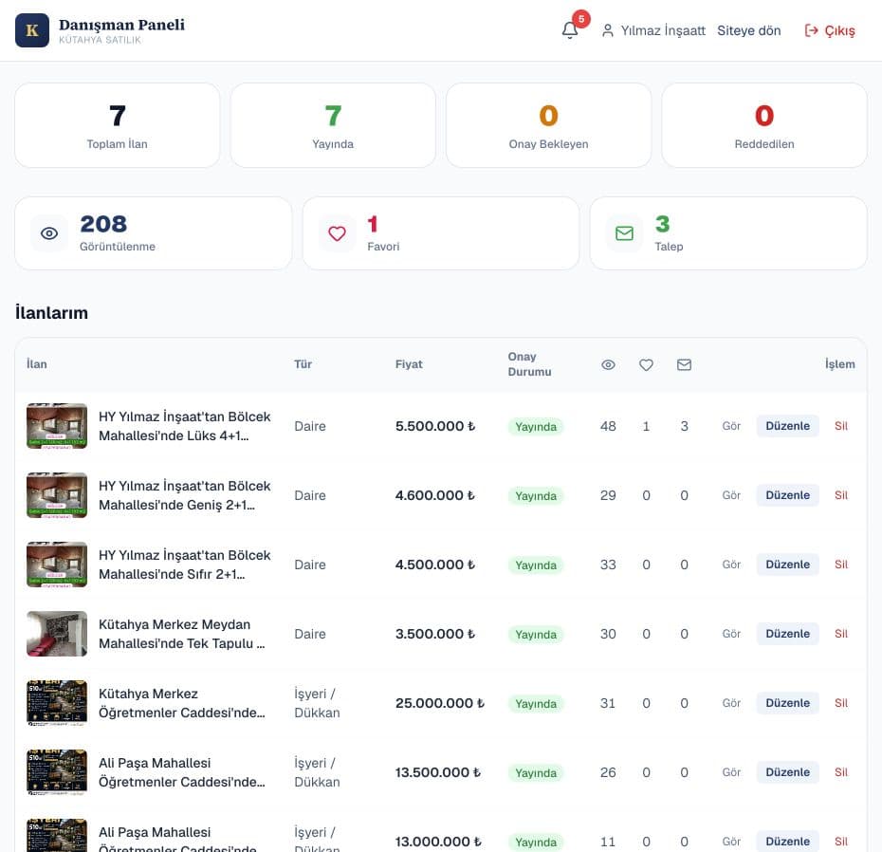Click Düzenle for the 3.500.000 ₺ listing
882x852 pixels.
(787, 634)
